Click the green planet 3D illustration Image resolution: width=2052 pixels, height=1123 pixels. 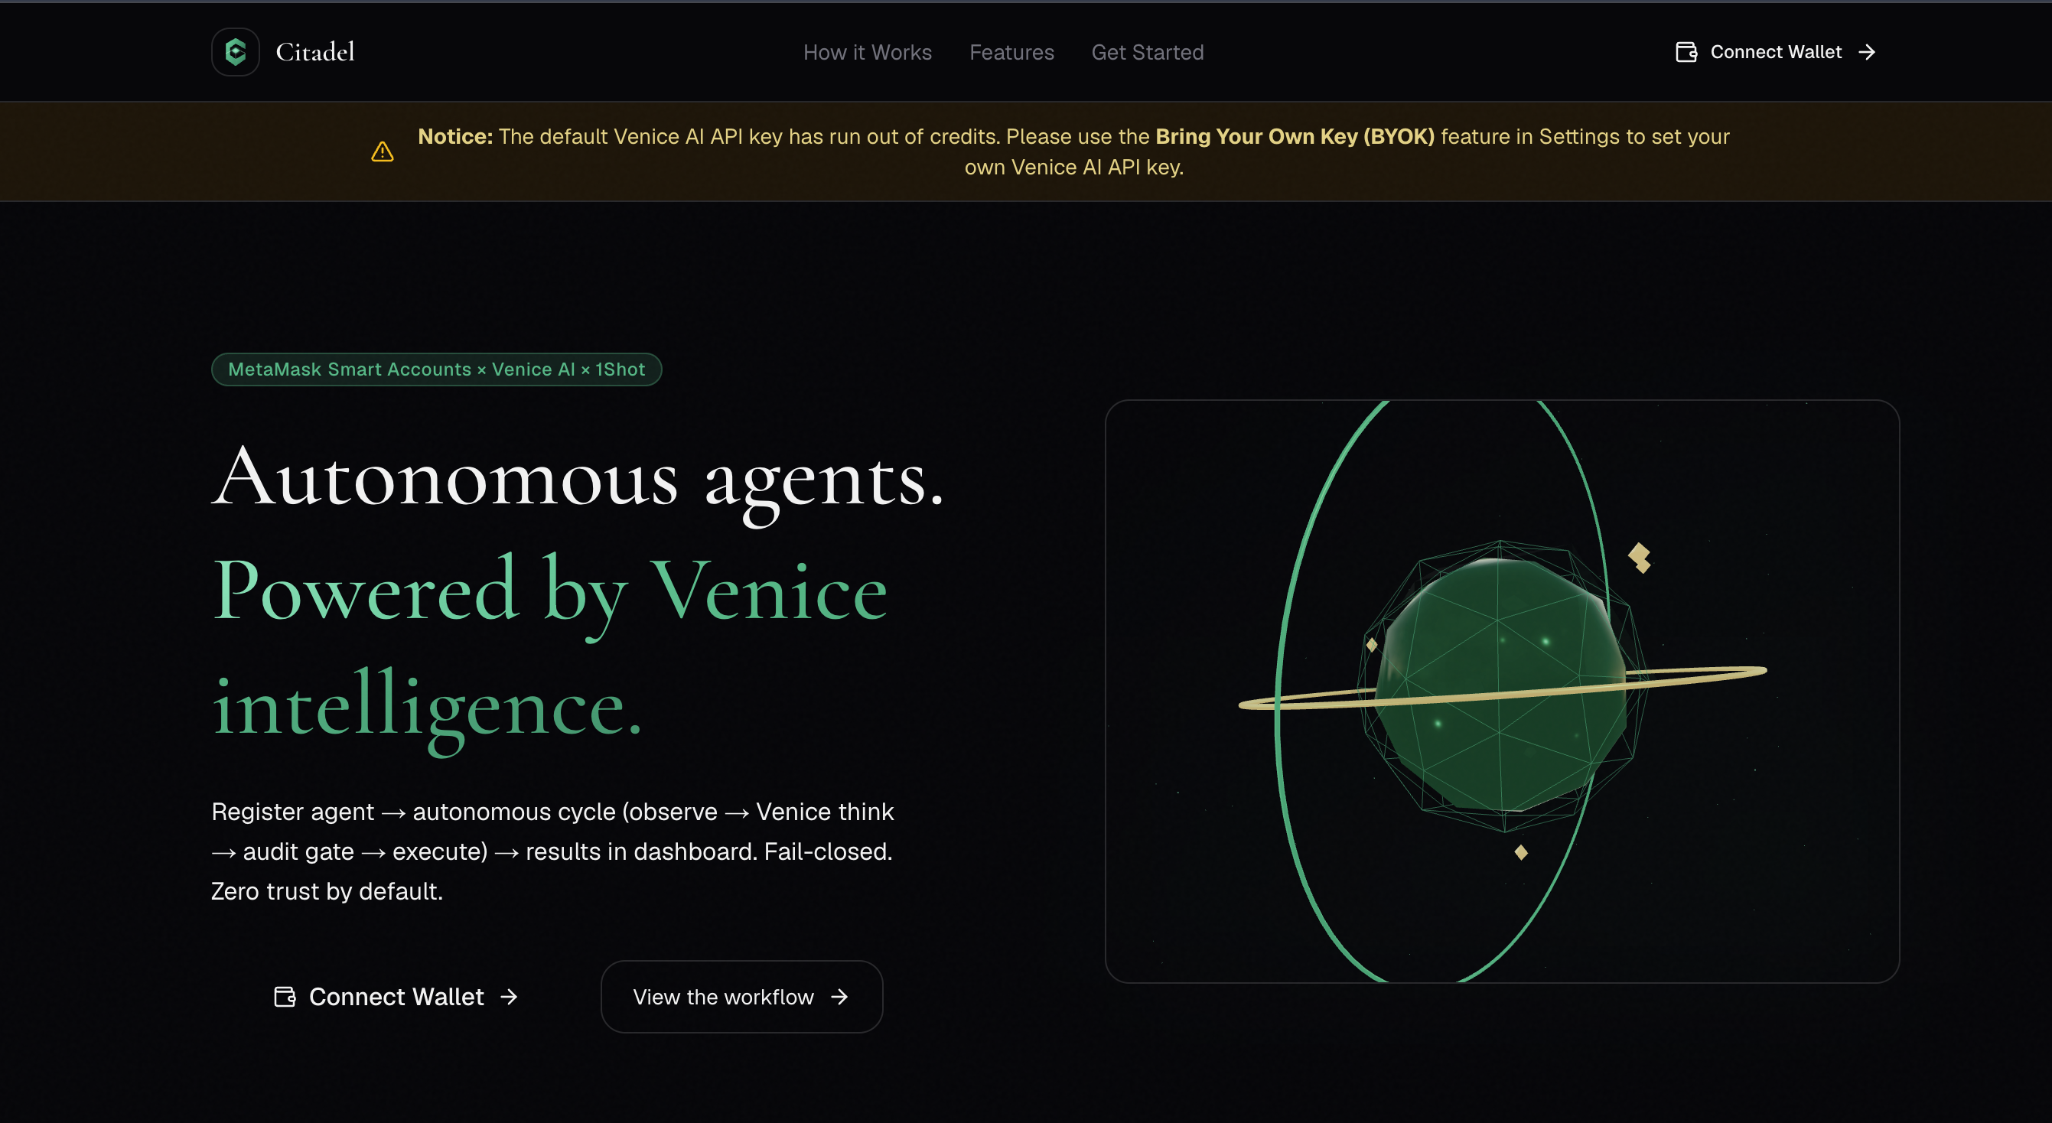coord(1502,691)
